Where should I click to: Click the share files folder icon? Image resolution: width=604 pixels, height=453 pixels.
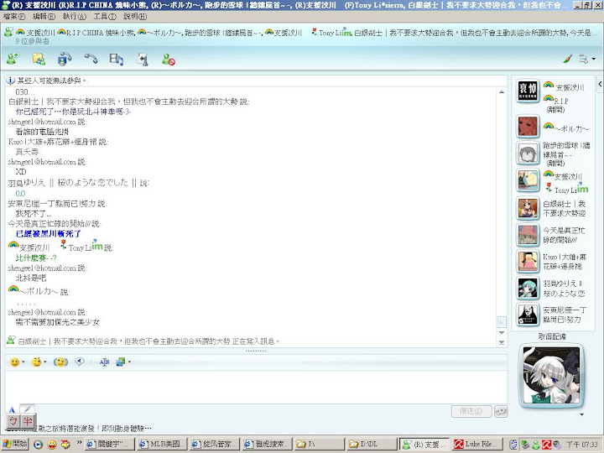[x=39, y=59]
